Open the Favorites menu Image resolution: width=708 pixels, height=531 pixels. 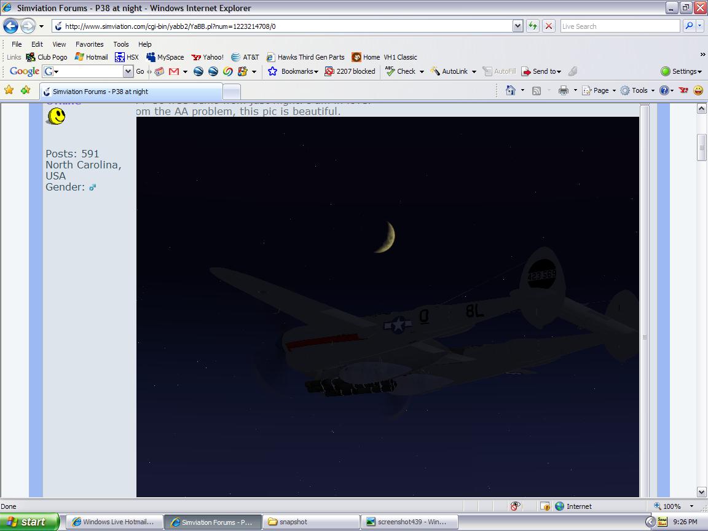coord(89,44)
